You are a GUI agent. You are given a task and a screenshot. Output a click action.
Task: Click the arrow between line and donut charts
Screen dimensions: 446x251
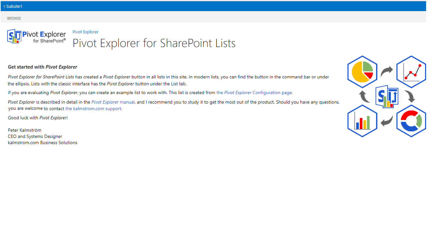click(411, 96)
